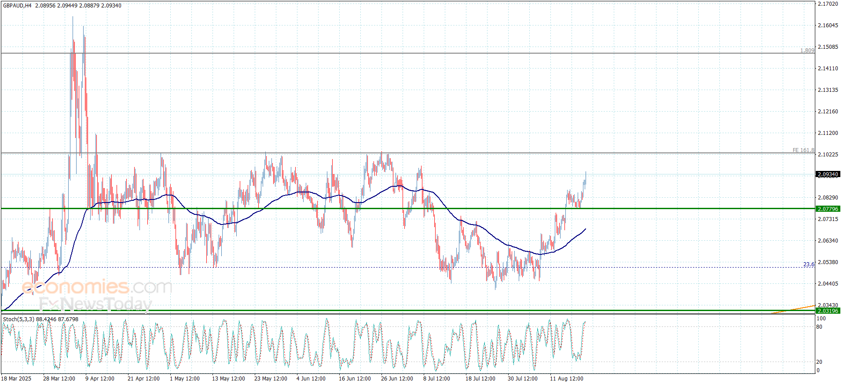The image size is (843, 384).
Task: Click the 8 Jul 12:00 date label
Action: [436, 379]
